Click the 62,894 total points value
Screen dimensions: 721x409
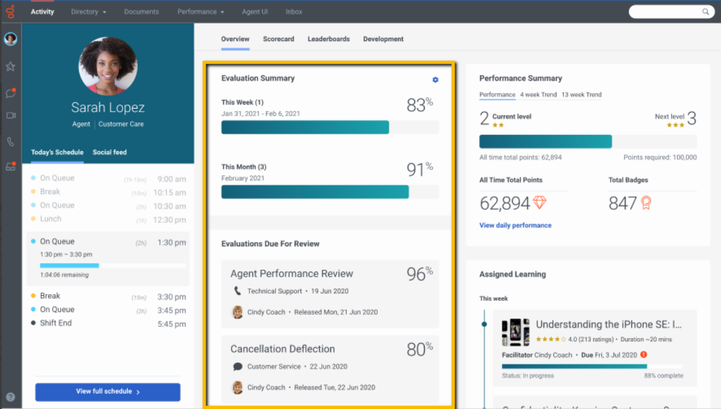coord(505,203)
